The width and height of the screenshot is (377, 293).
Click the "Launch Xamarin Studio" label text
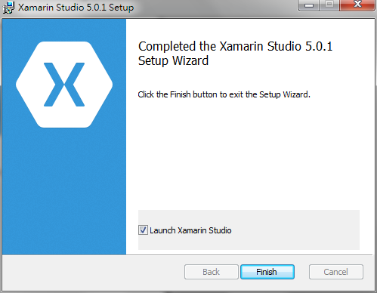pos(190,230)
